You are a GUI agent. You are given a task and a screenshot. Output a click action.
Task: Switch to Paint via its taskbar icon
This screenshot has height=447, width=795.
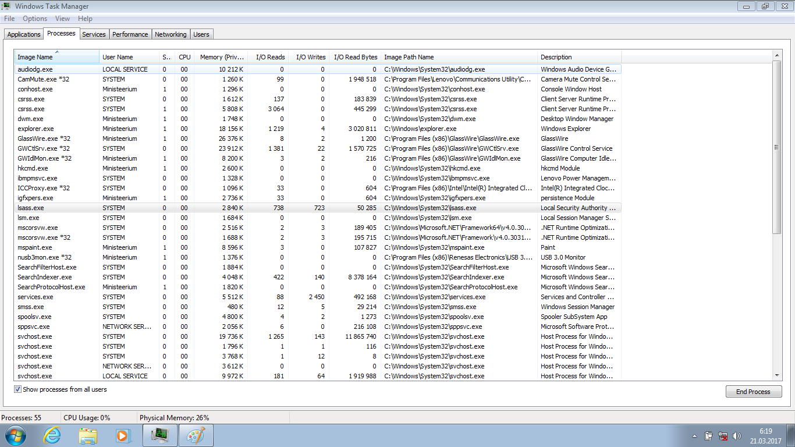click(x=196, y=435)
